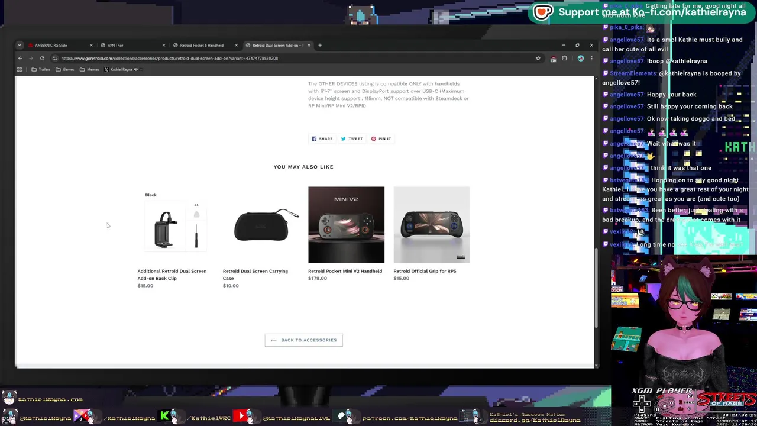Screen dimensions: 757x426
Task: Click the page vertical scrollbar thumb
Action: (x=596, y=287)
